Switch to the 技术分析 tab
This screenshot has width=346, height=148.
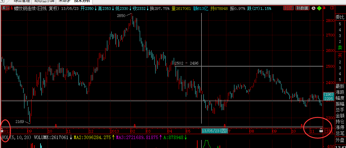coord(82,1)
